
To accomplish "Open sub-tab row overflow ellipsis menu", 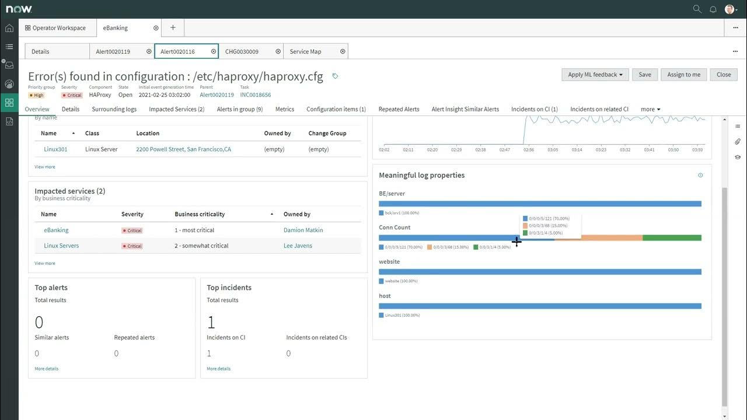I will tap(735, 51).
